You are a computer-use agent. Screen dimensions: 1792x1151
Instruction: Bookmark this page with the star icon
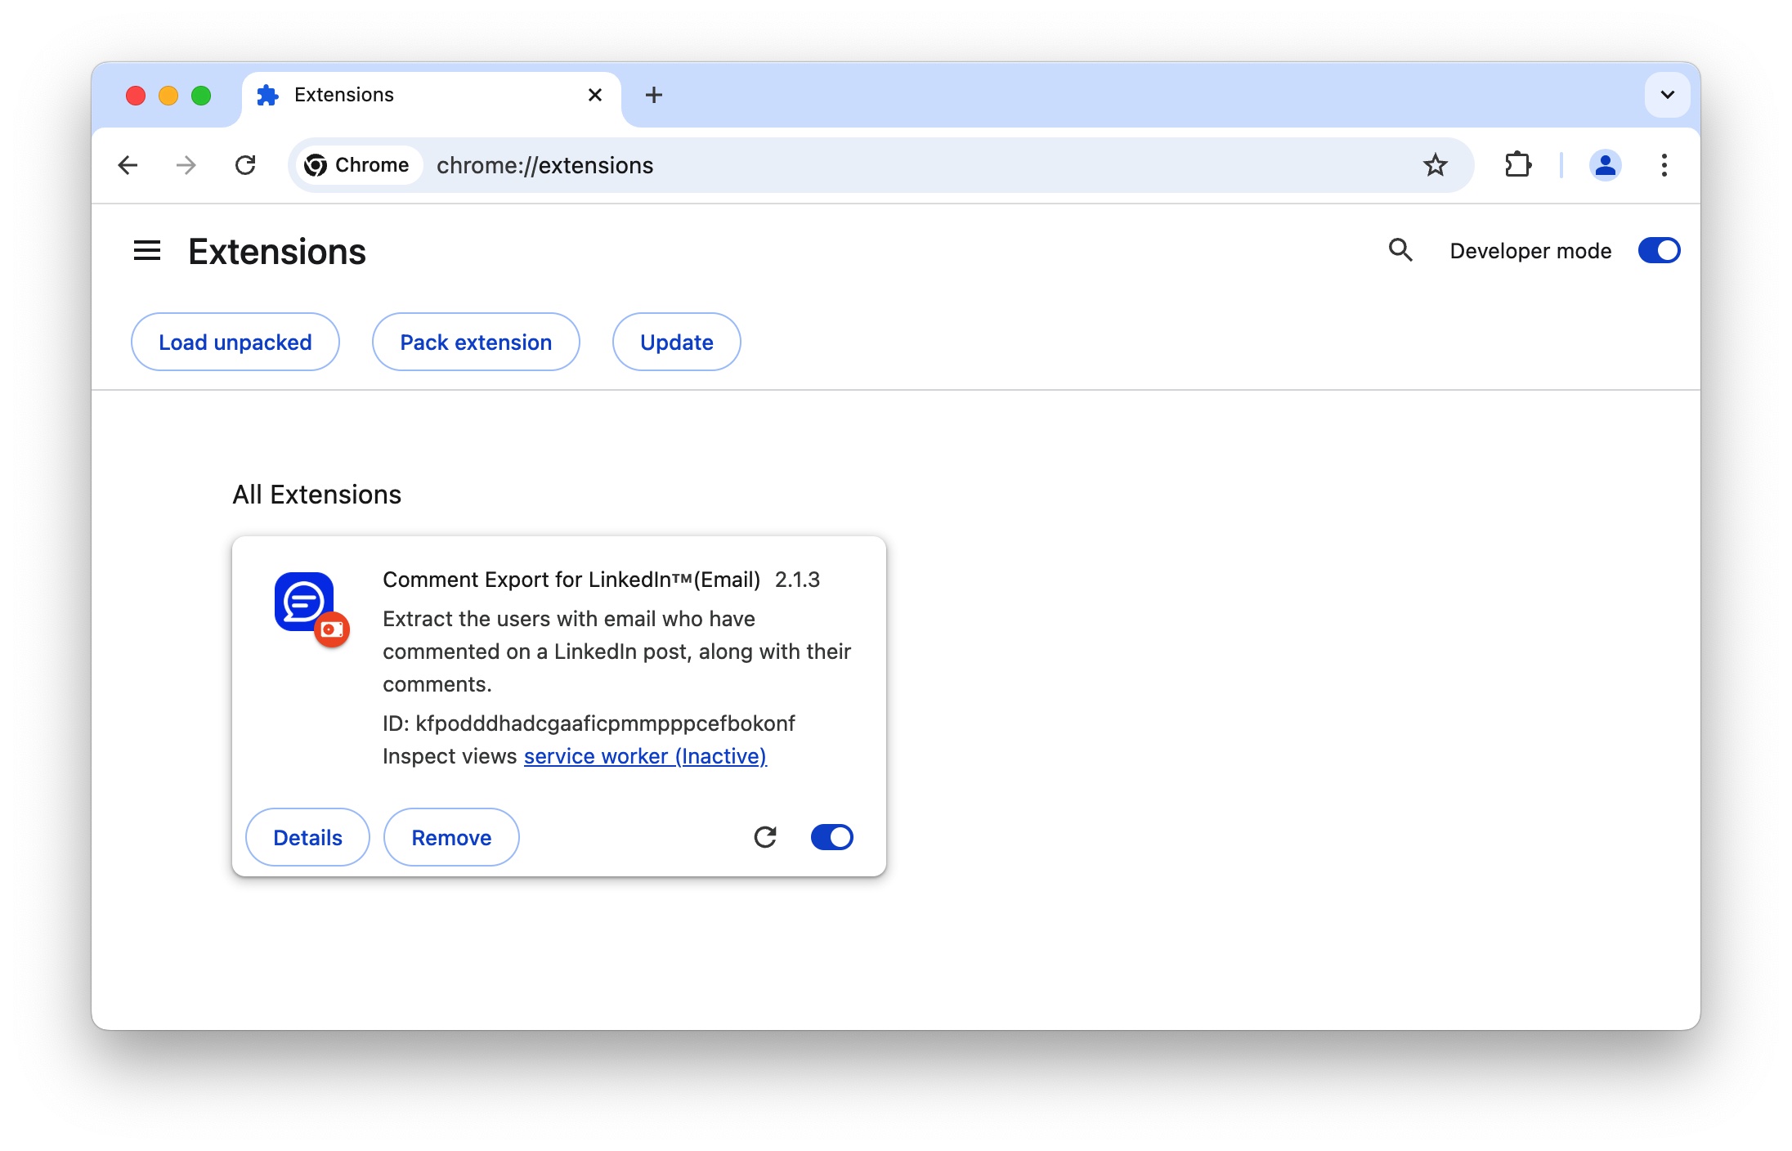pos(1435,165)
